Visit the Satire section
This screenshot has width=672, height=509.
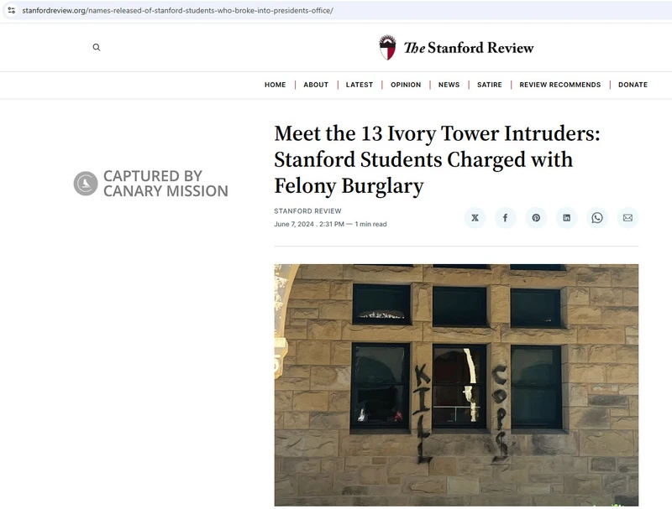pos(490,85)
